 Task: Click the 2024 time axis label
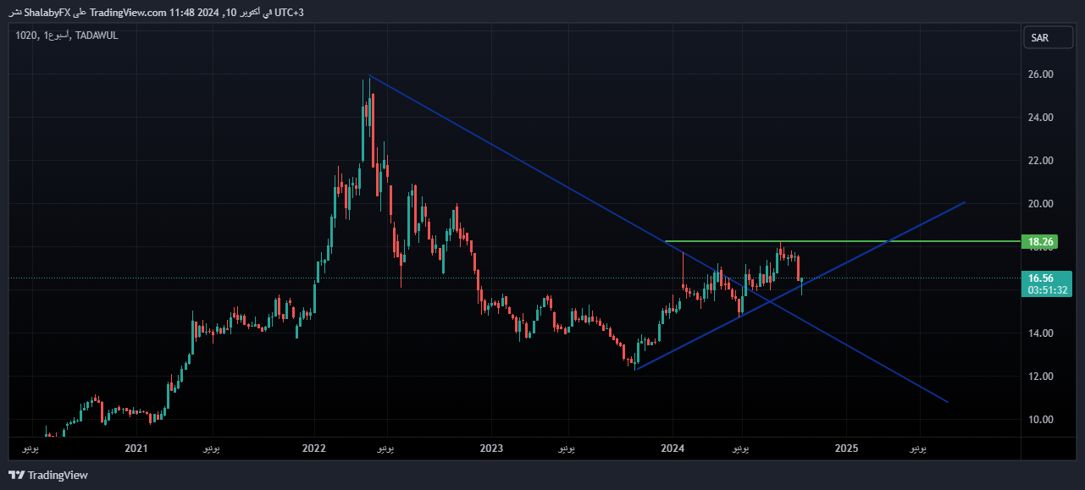[x=673, y=447]
